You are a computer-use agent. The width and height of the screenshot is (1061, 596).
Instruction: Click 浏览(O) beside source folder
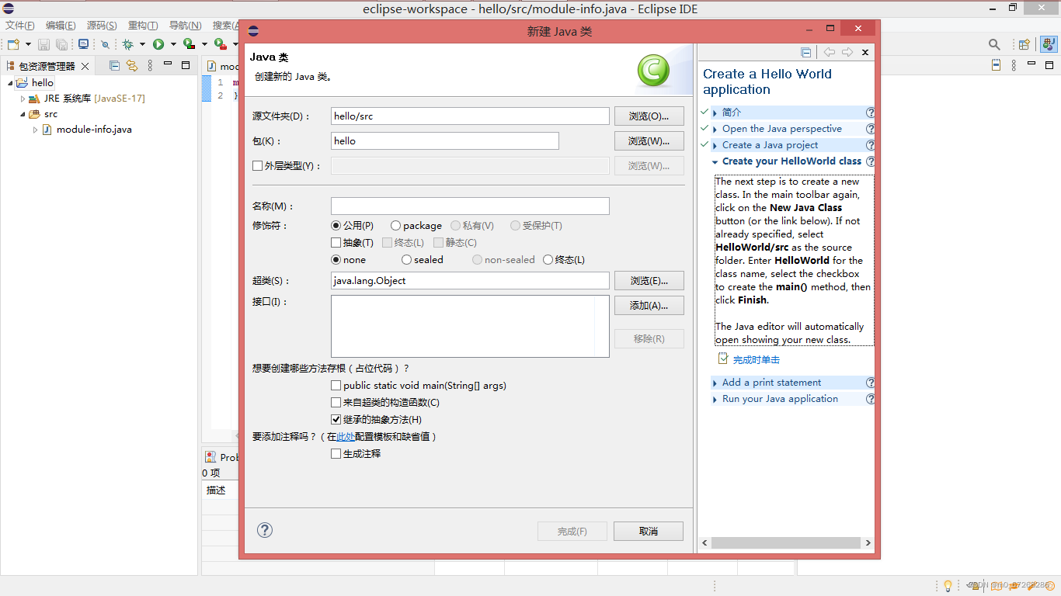coord(649,116)
